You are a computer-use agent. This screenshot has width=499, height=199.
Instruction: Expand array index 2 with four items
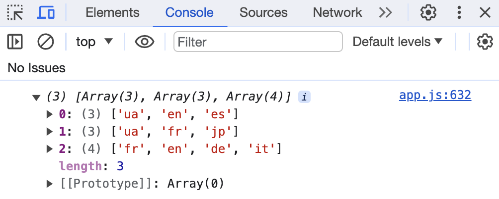[49, 149]
